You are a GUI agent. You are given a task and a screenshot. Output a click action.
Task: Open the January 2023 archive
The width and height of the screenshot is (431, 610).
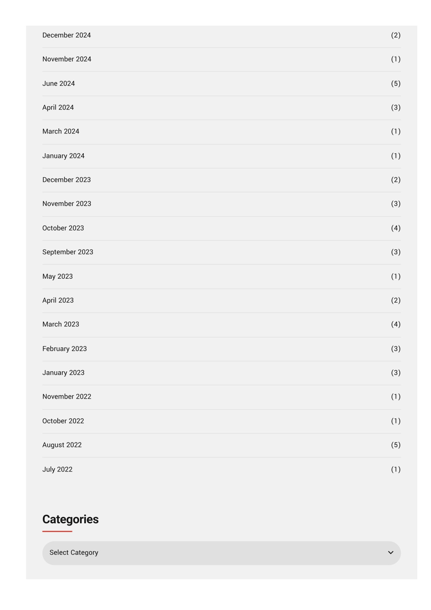tap(64, 373)
